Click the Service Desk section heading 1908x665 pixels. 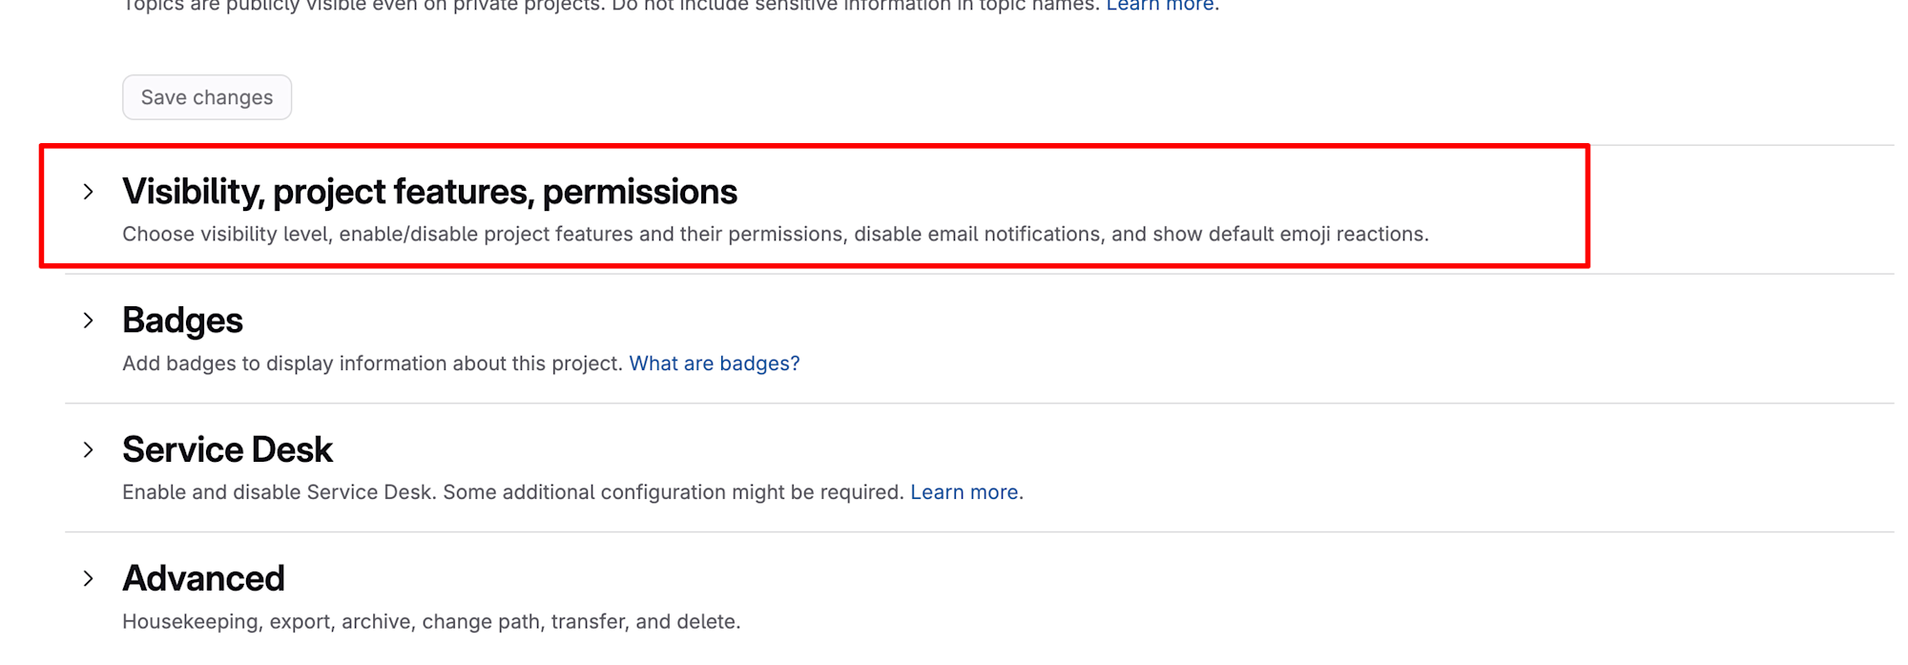click(x=227, y=449)
